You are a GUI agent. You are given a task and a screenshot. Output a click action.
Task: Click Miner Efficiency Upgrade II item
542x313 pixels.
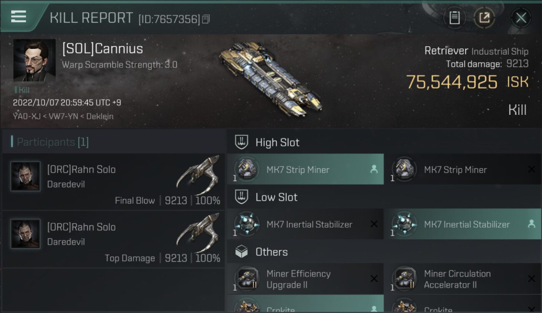tap(305, 279)
